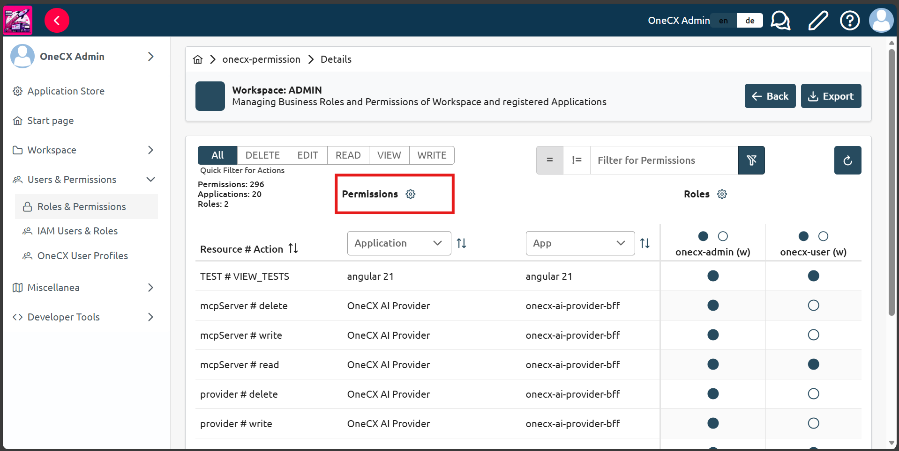Toggle onecx-user permission for mcpServer # delete

pos(813,306)
